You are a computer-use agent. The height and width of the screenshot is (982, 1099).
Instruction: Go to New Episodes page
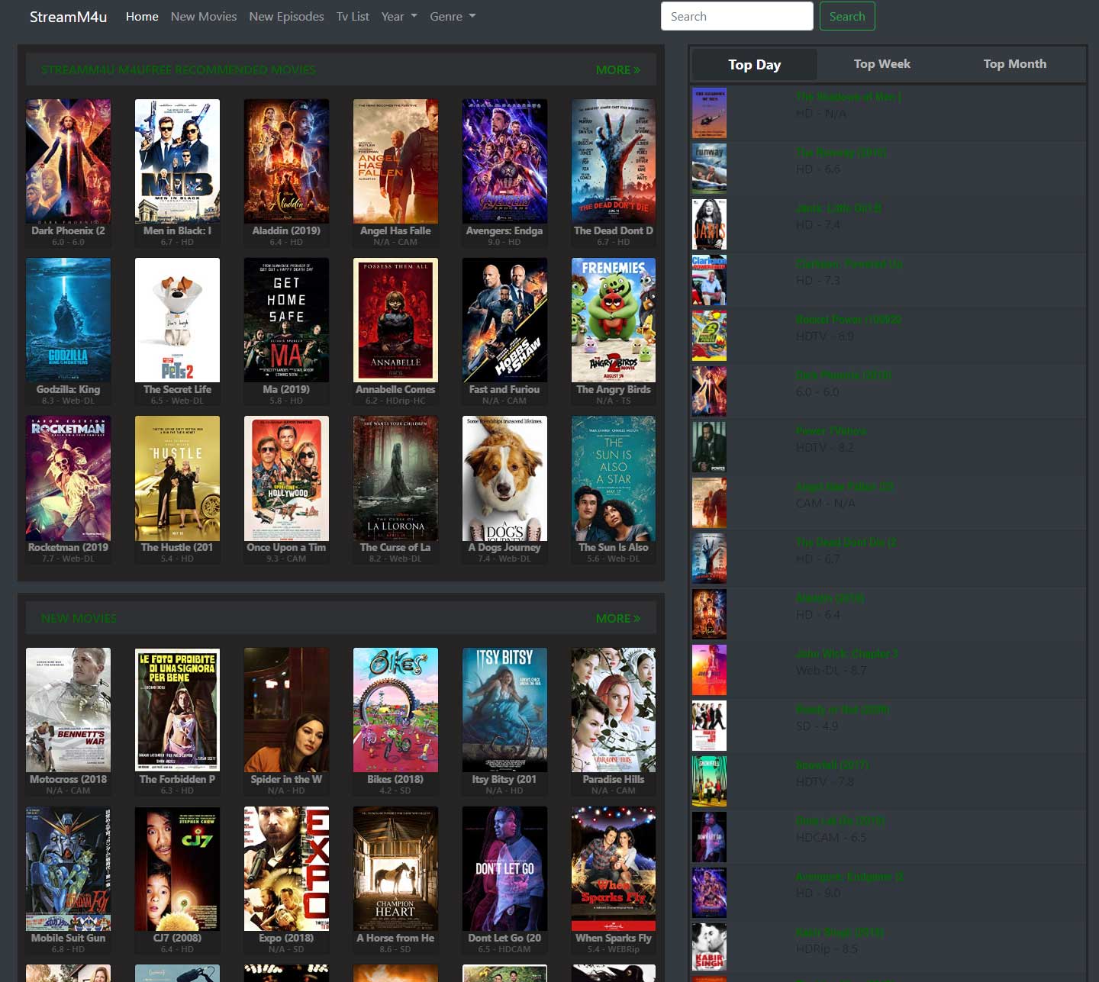(286, 16)
